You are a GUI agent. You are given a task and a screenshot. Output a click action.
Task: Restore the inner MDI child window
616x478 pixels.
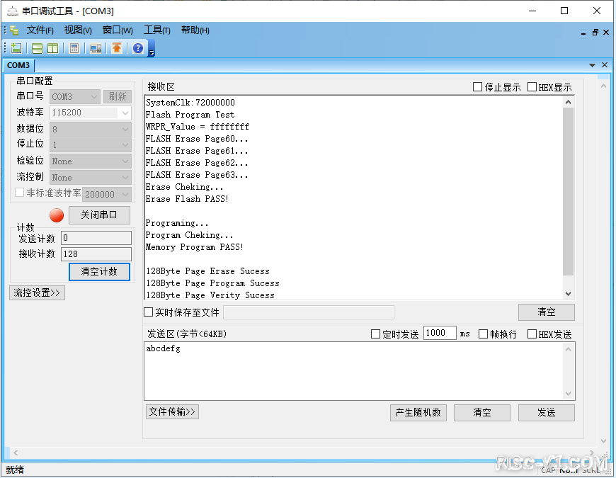[595, 33]
